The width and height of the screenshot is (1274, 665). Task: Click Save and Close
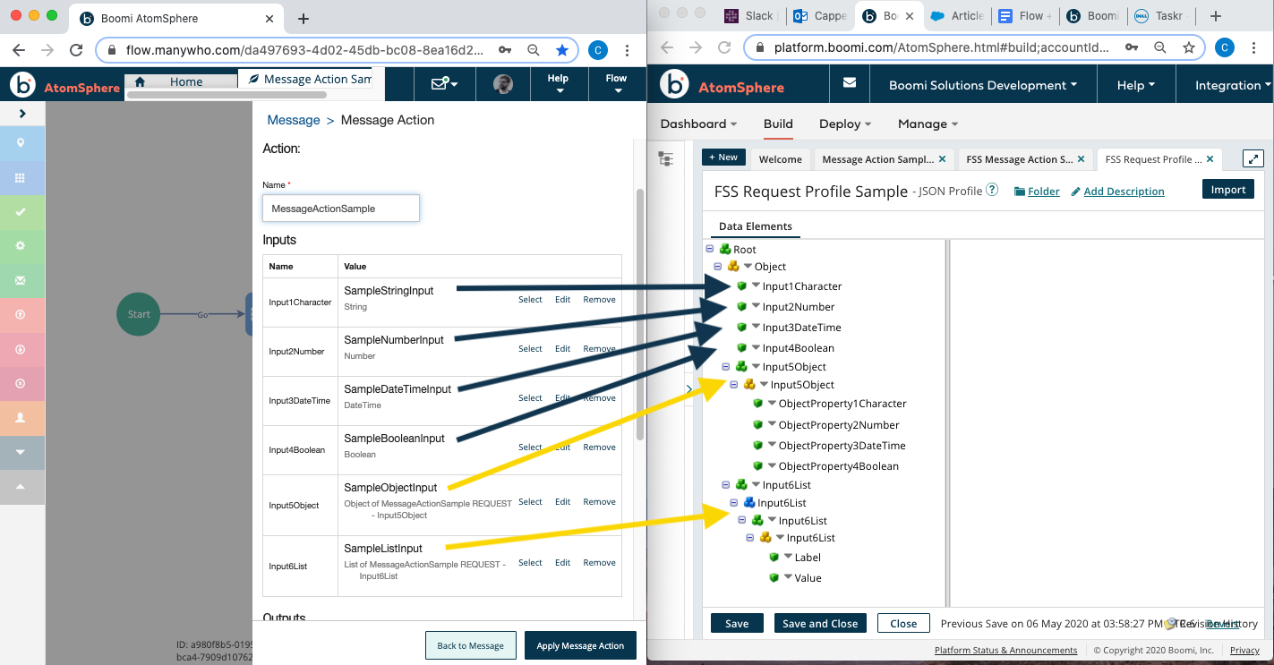tap(820, 624)
